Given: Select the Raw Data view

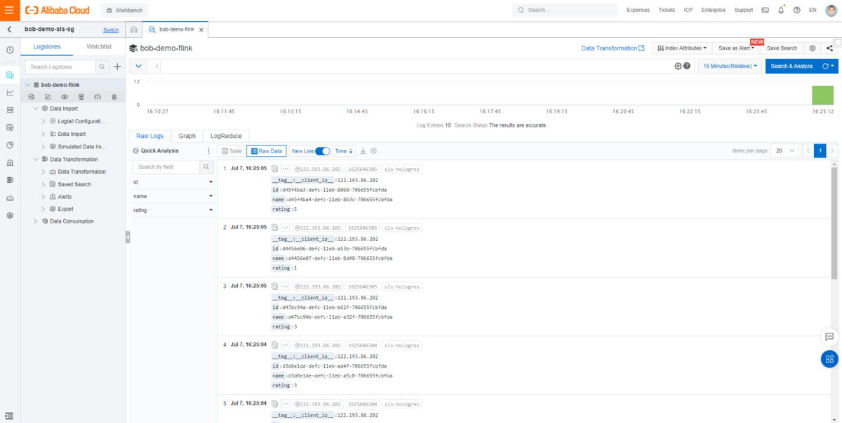Looking at the screenshot, I should 266,151.
